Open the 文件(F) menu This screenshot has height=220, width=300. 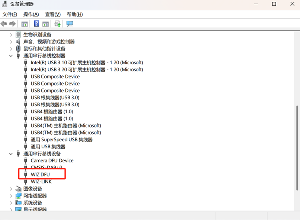[10, 14]
